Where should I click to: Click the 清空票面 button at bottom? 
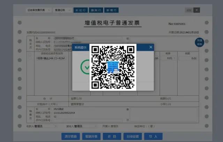point(70,136)
